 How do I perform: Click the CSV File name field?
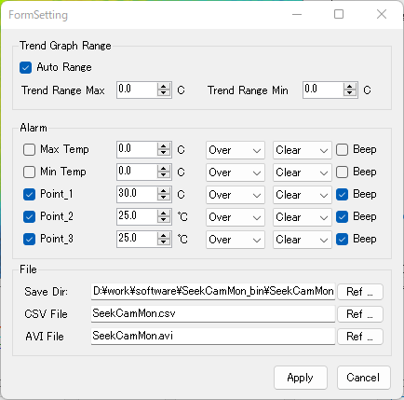coord(213,313)
